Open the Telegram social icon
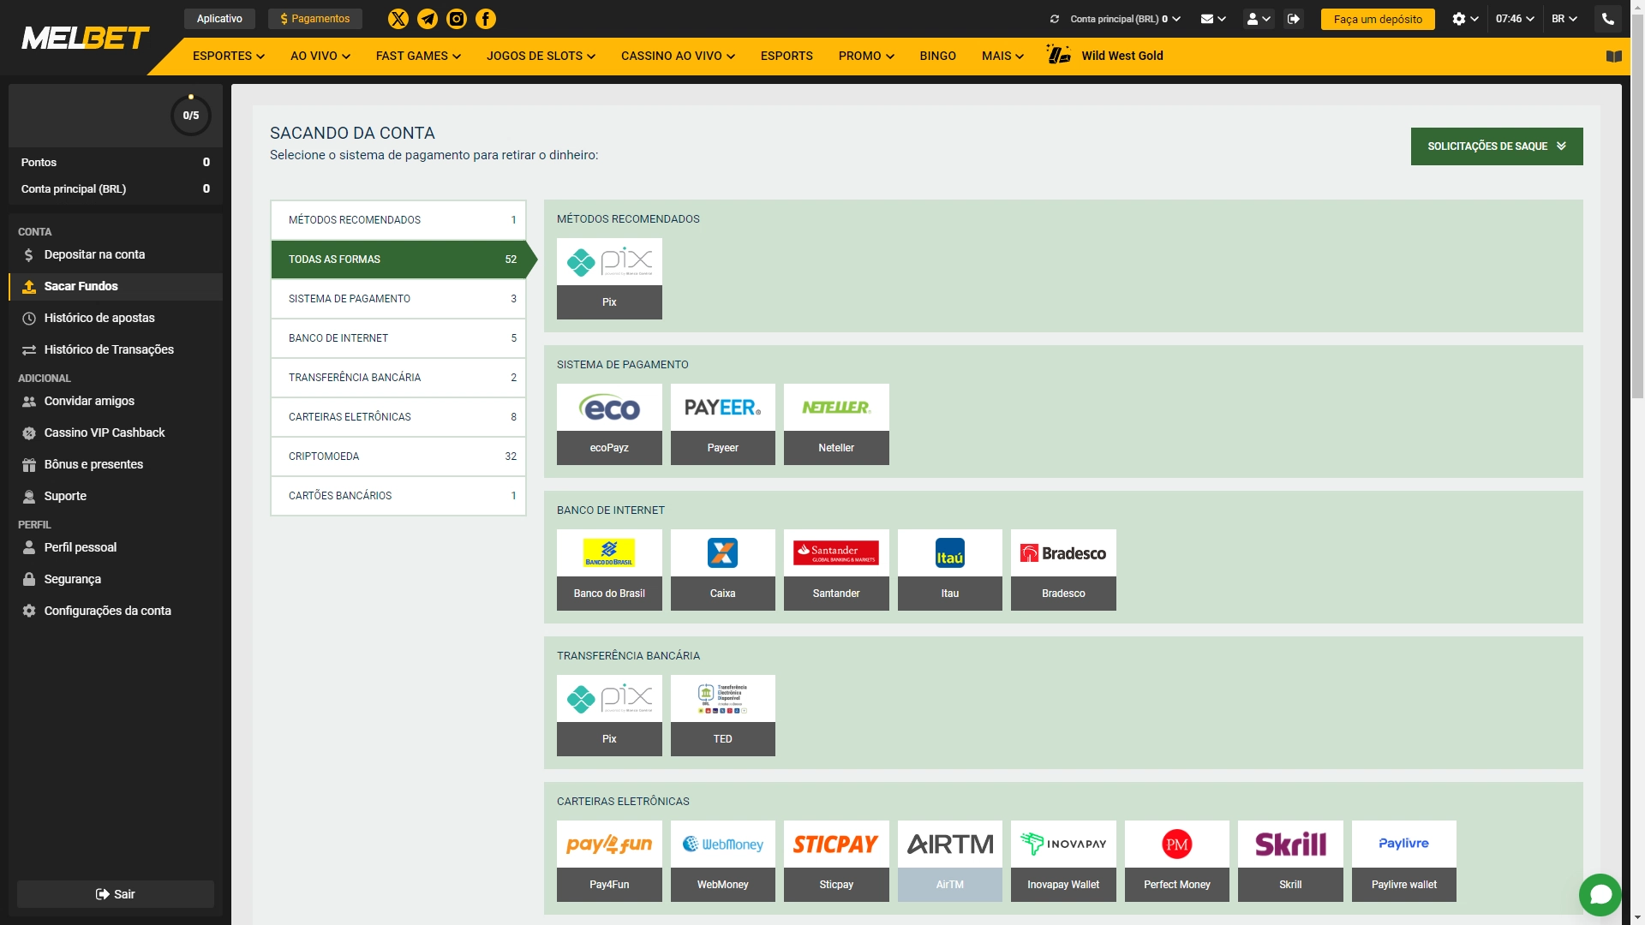Viewport: 1645px width, 925px height. tap(427, 19)
